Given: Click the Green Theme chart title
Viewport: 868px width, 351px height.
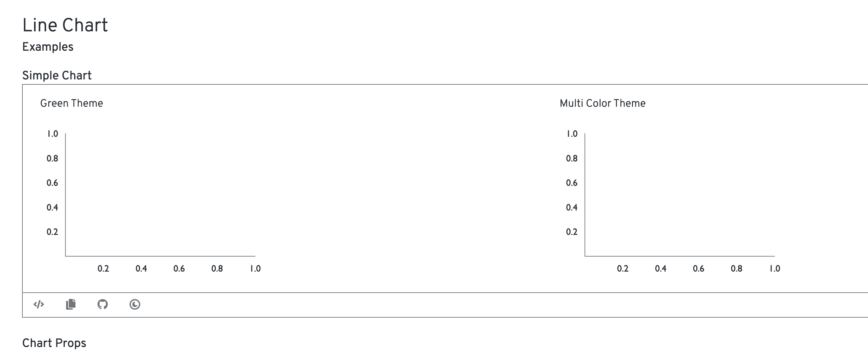Looking at the screenshot, I should point(72,103).
